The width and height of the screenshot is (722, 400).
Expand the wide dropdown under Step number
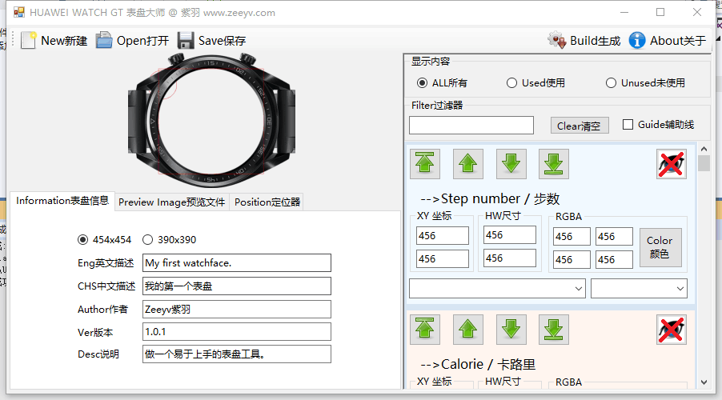pyautogui.click(x=497, y=288)
